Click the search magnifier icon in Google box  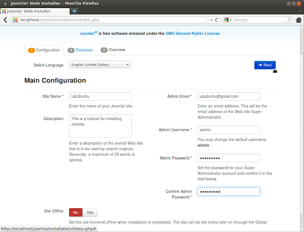pyautogui.click(x=289, y=20)
